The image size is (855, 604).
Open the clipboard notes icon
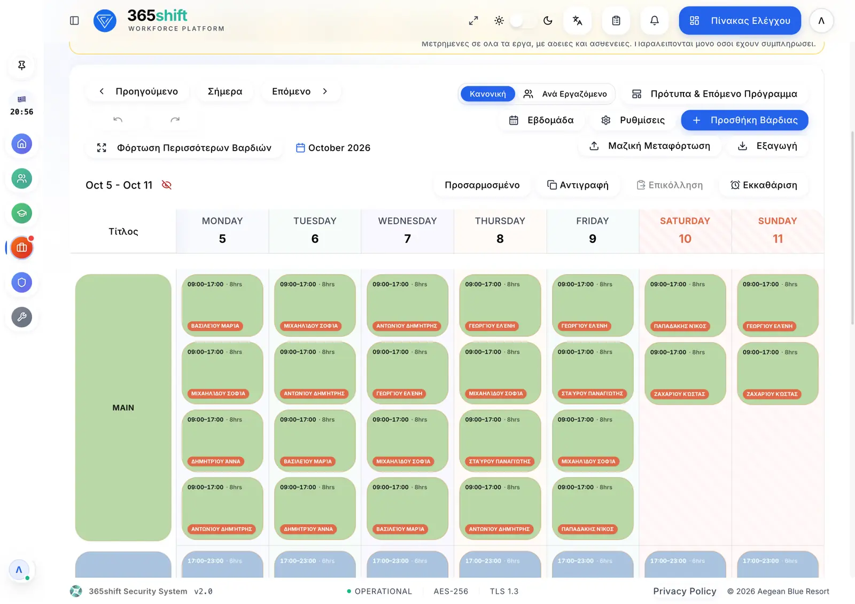click(x=616, y=21)
